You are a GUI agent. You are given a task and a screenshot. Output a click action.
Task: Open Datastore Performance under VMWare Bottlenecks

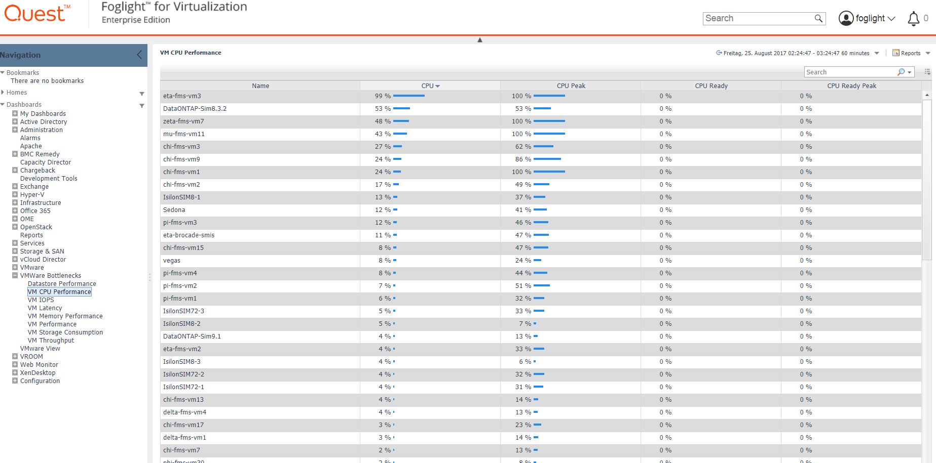click(x=62, y=284)
